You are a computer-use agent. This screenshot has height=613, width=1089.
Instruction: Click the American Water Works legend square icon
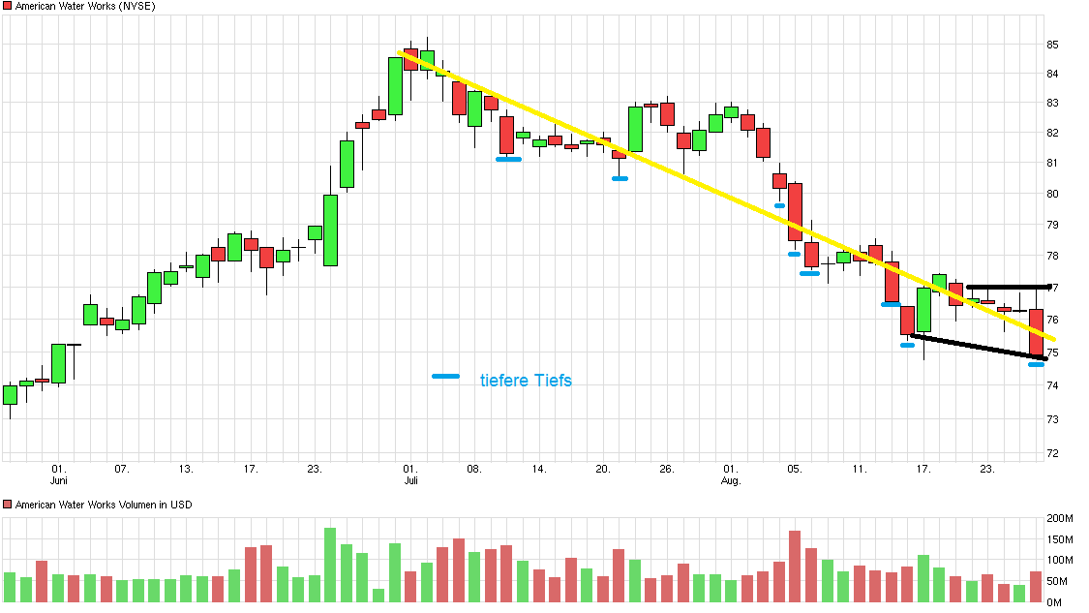pyautogui.click(x=8, y=5)
